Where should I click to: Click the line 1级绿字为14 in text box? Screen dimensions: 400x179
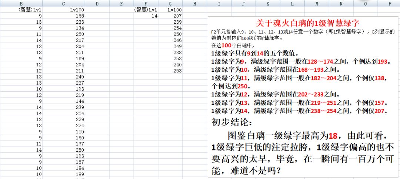pos(301,111)
